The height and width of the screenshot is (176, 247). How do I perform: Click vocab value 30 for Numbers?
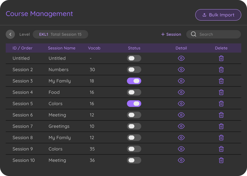(92, 70)
